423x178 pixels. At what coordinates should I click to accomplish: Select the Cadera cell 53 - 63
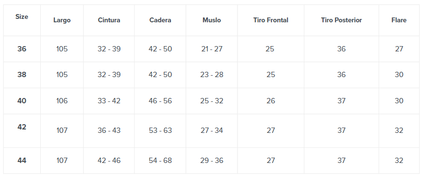point(160,130)
